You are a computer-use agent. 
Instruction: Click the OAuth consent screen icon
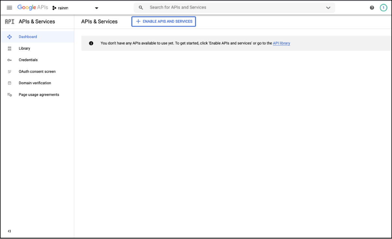(9, 71)
